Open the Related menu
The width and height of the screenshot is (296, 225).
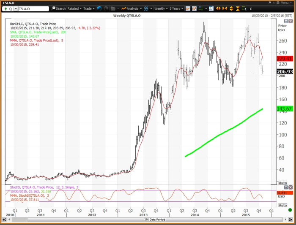[74, 8]
